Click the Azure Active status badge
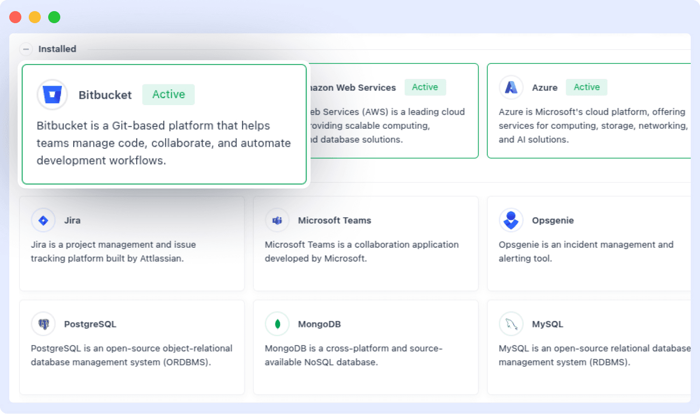Image resolution: width=700 pixels, height=414 pixels. point(586,87)
